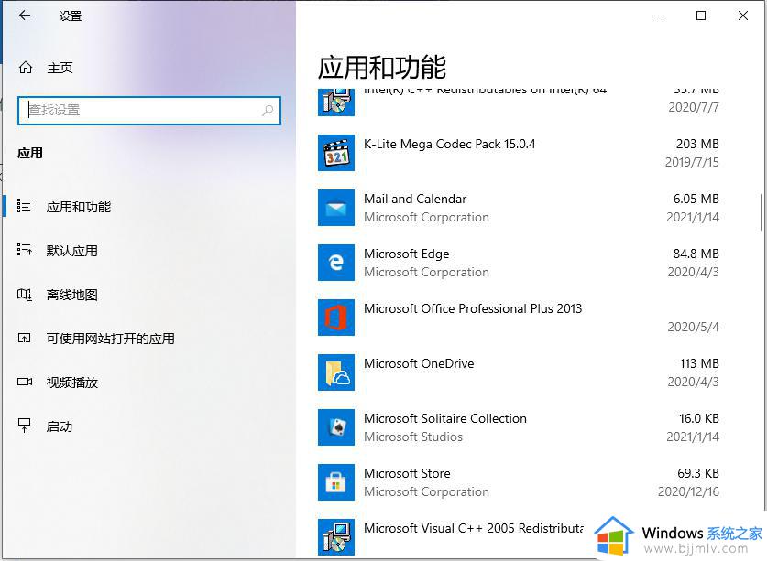This screenshot has height=561, width=767.
Task: Click the app list vertical scrollbar
Action: (x=762, y=212)
